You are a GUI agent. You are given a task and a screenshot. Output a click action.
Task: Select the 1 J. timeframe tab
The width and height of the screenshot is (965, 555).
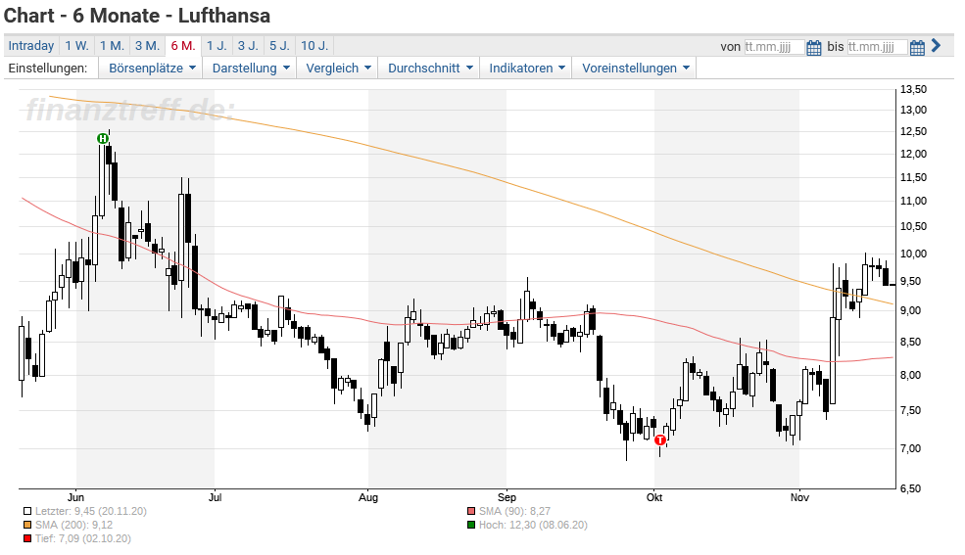[x=217, y=45]
